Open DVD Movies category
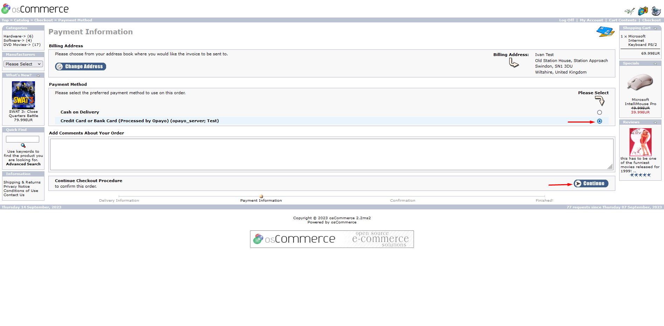This screenshot has width=664, height=326. 17,45
